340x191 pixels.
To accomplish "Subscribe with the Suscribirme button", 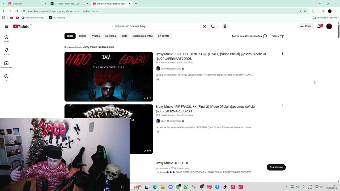I will tap(276, 167).
